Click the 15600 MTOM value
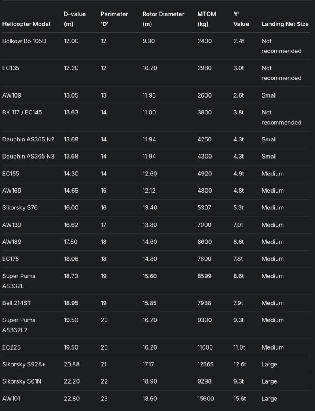The width and height of the screenshot is (315, 411). click(205, 398)
